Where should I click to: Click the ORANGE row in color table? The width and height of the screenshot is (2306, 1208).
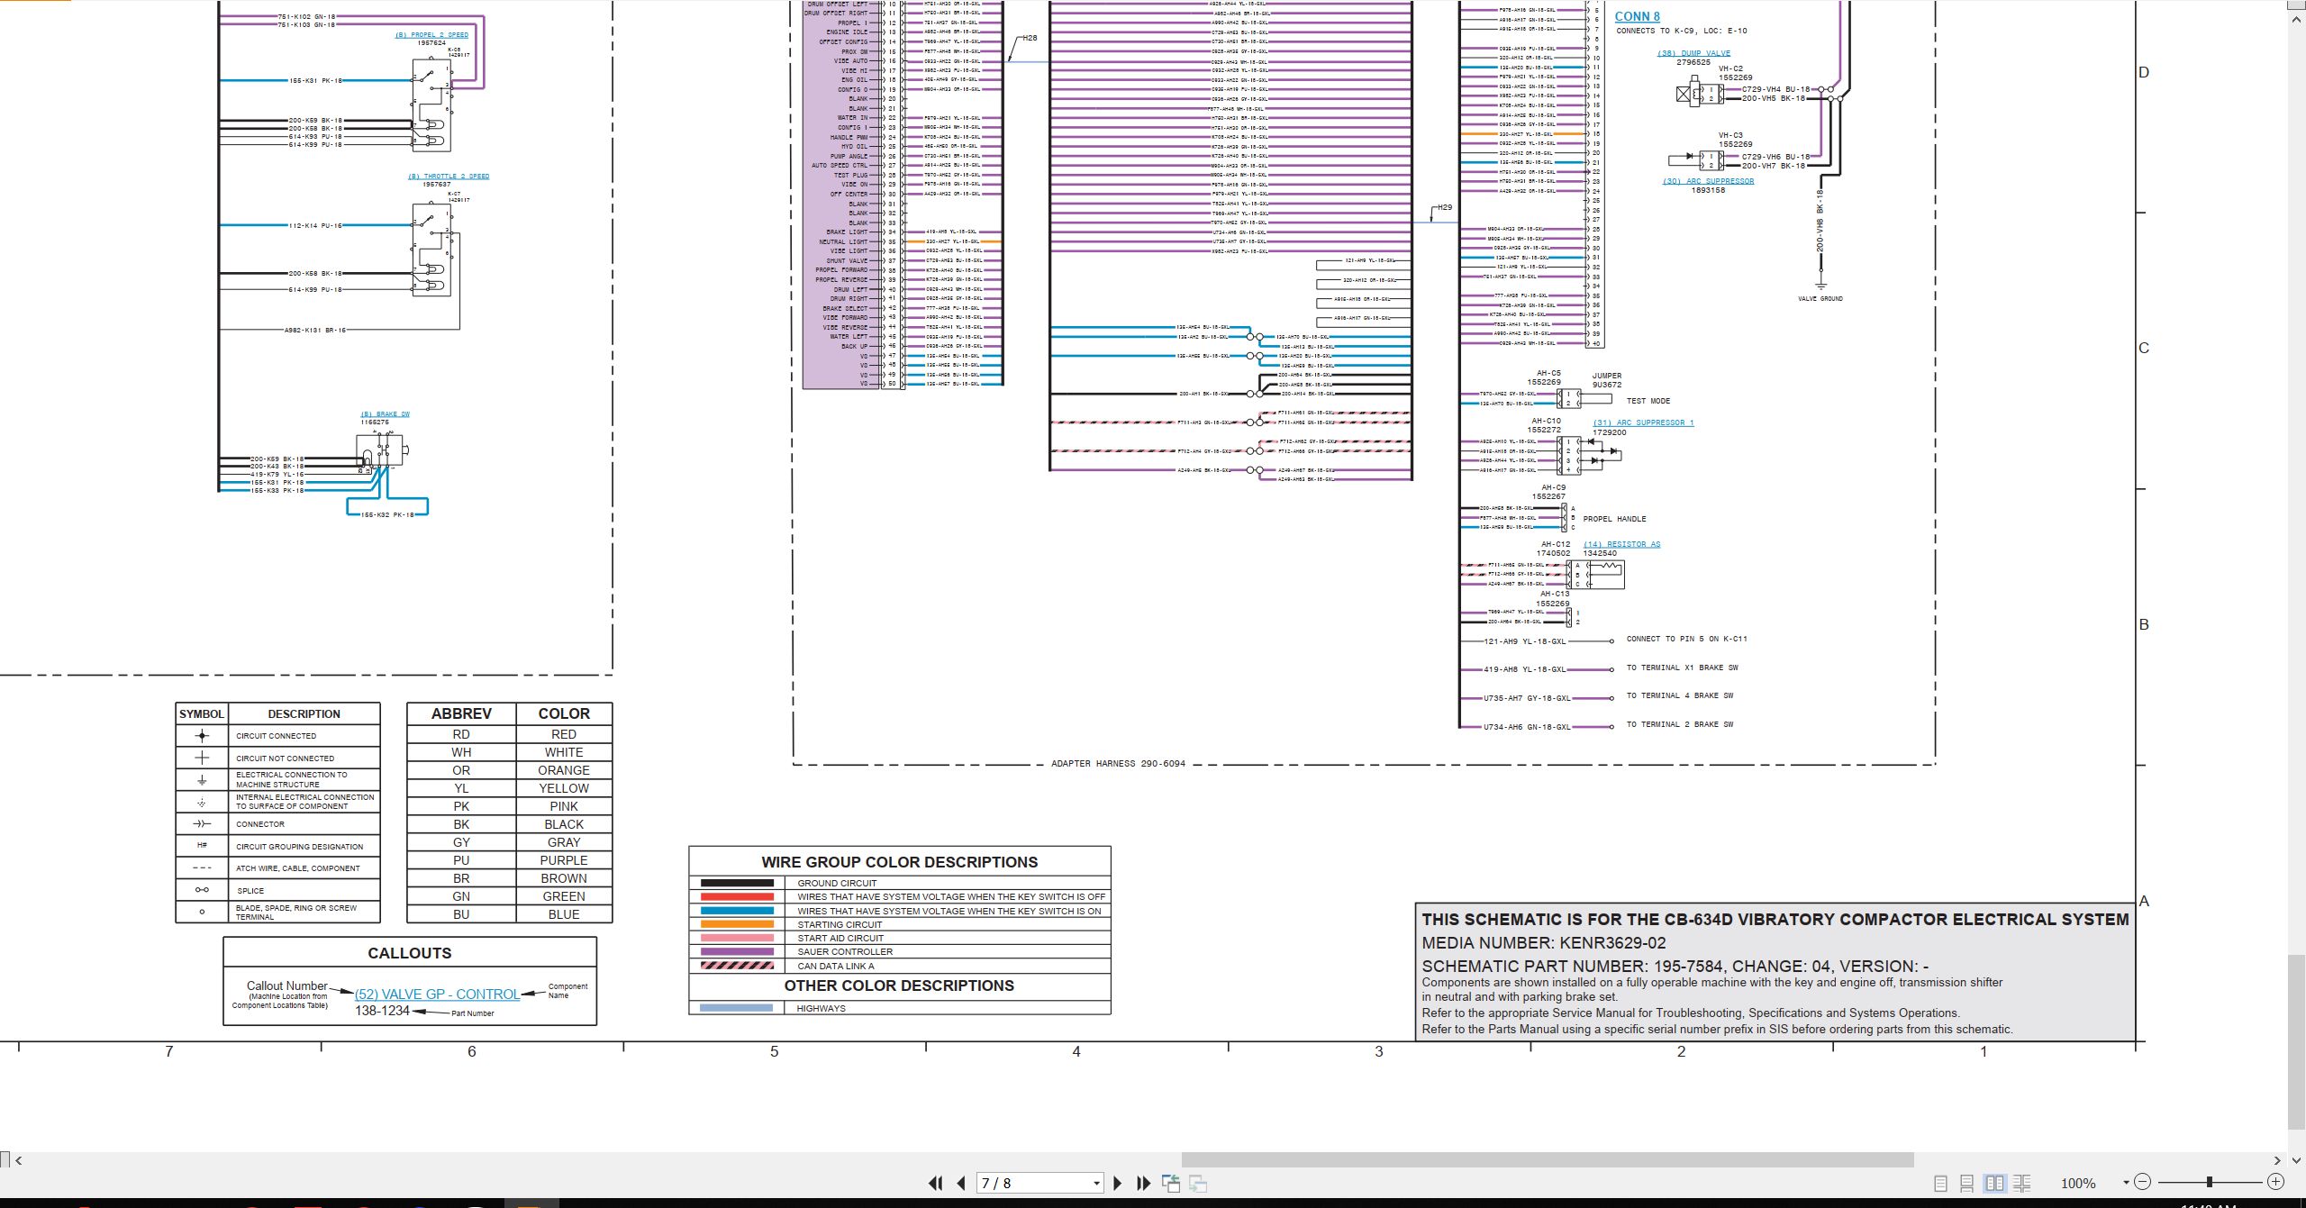(x=509, y=770)
